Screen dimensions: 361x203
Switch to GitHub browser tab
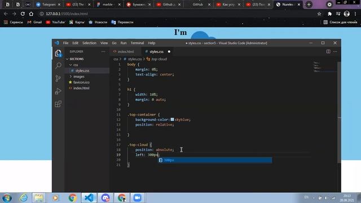coord(197,5)
